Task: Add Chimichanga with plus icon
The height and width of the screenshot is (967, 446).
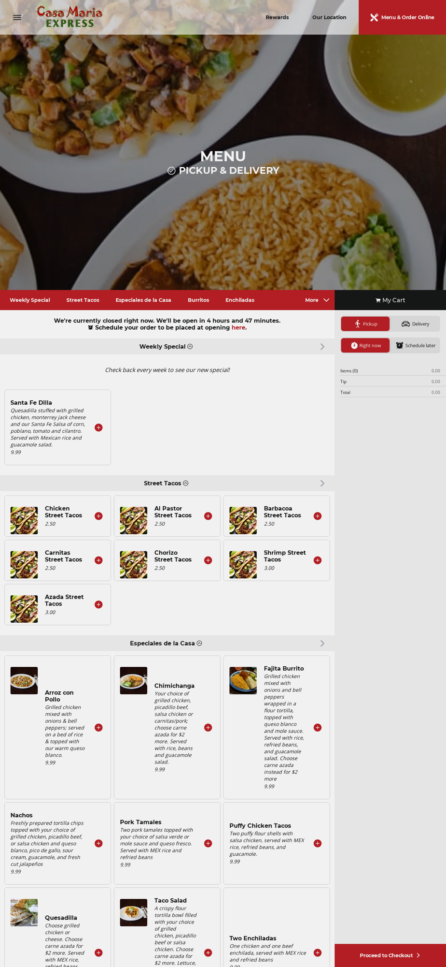Action: 208,728
